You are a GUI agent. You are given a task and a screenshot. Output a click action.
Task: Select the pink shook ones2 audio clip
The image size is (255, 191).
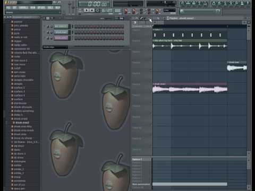[x=190, y=88]
